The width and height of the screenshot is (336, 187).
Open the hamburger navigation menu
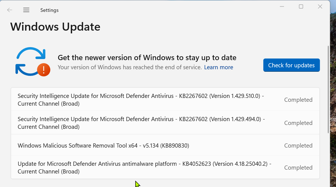[x=26, y=10]
